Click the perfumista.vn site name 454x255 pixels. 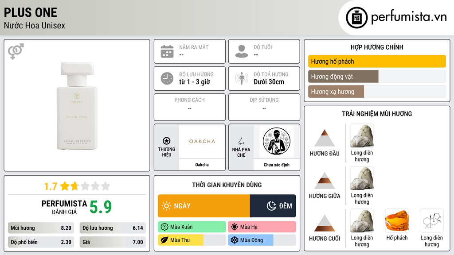(x=409, y=17)
